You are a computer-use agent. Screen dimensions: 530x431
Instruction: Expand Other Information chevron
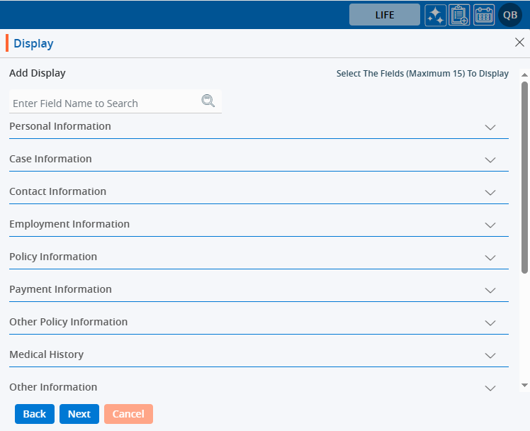pos(490,388)
